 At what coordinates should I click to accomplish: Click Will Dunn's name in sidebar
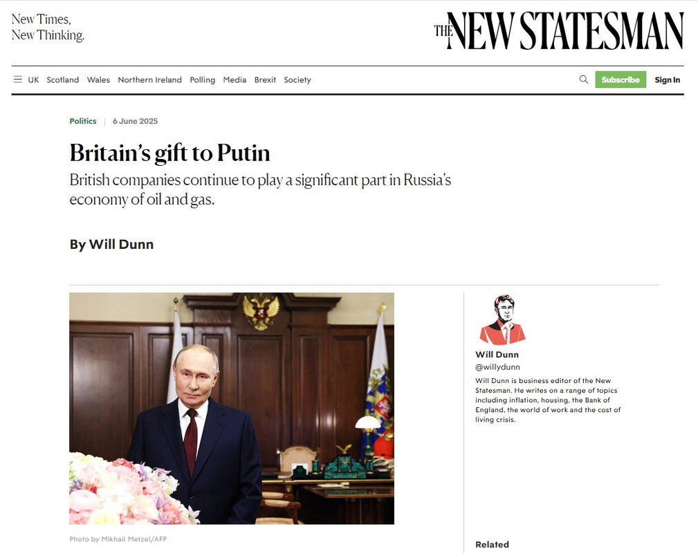[x=497, y=355]
